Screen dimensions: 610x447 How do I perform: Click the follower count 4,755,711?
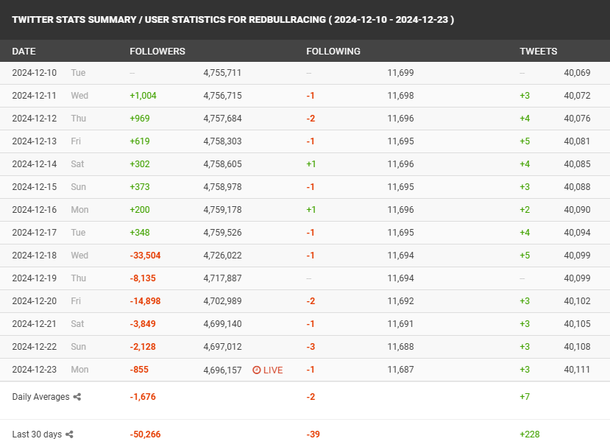(x=222, y=73)
